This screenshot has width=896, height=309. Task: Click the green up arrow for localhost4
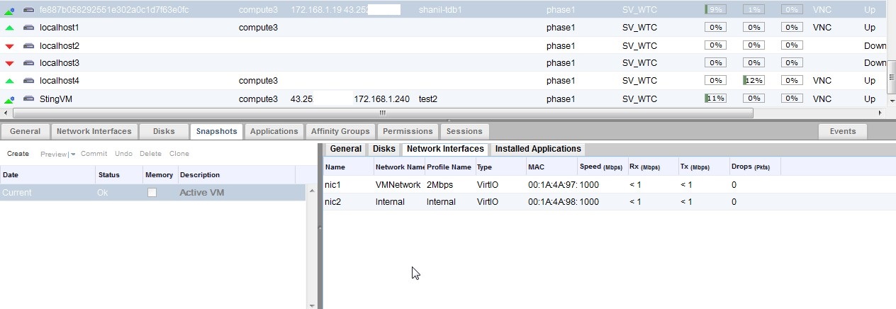[9, 81]
